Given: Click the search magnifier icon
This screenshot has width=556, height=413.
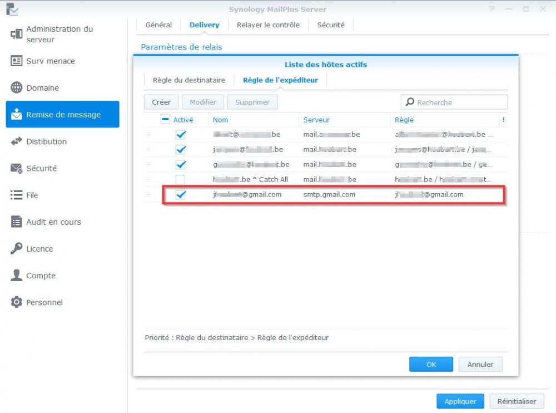Looking at the screenshot, I should [x=410, y=102].
